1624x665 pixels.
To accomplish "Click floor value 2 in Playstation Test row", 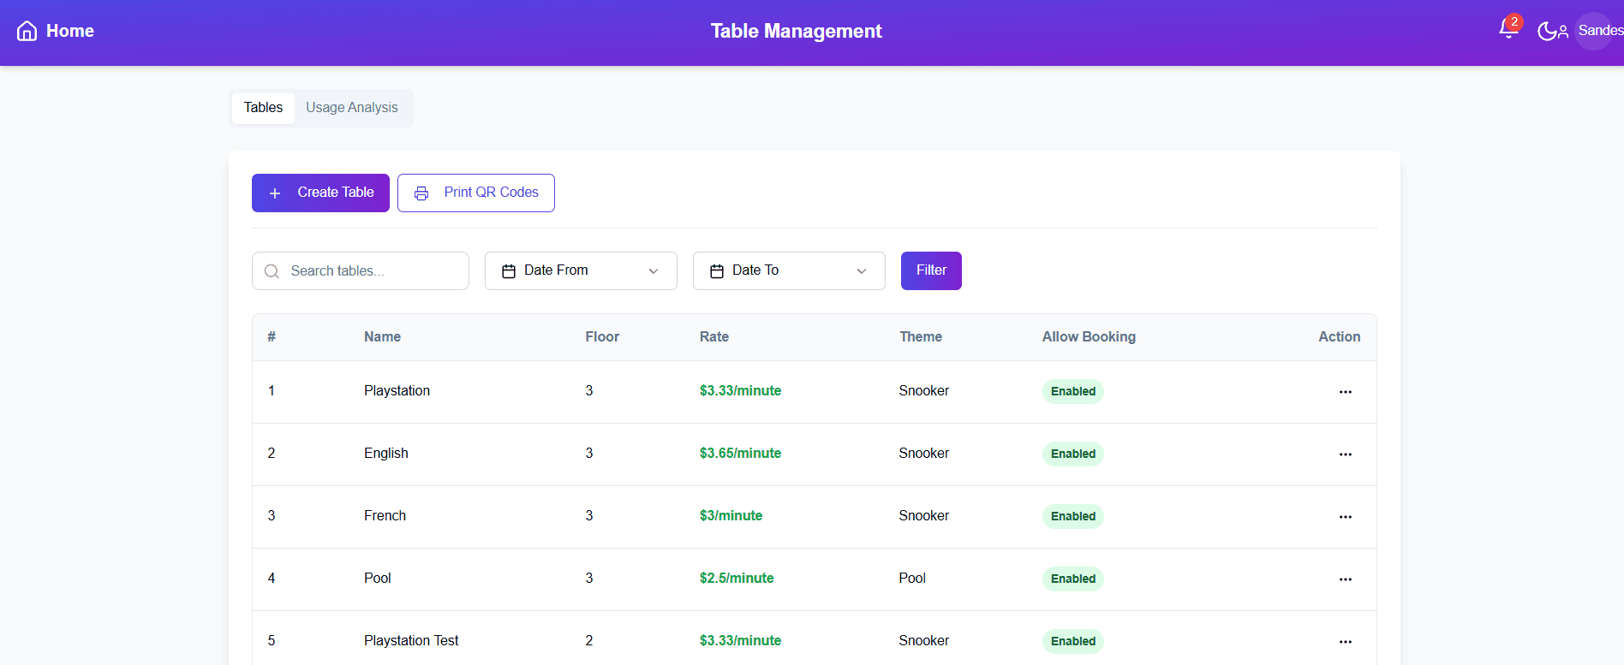I will [x=589, y=641].
